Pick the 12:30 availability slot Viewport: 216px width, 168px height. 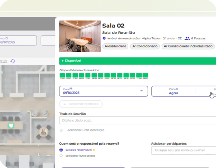tap(75, 75)
